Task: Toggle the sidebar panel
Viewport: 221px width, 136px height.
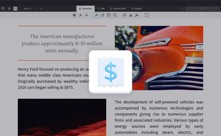Action: click(3, 8)
